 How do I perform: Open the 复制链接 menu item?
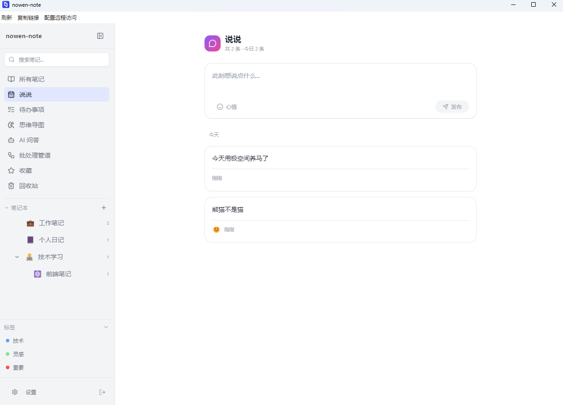[x=28, y=18]
